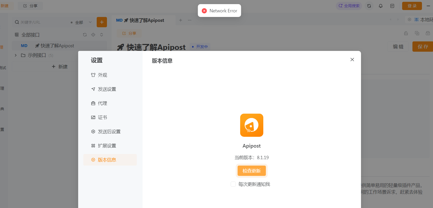Click the tab scroll left arrow
The image size is (433, 208).
coord(391,20)
